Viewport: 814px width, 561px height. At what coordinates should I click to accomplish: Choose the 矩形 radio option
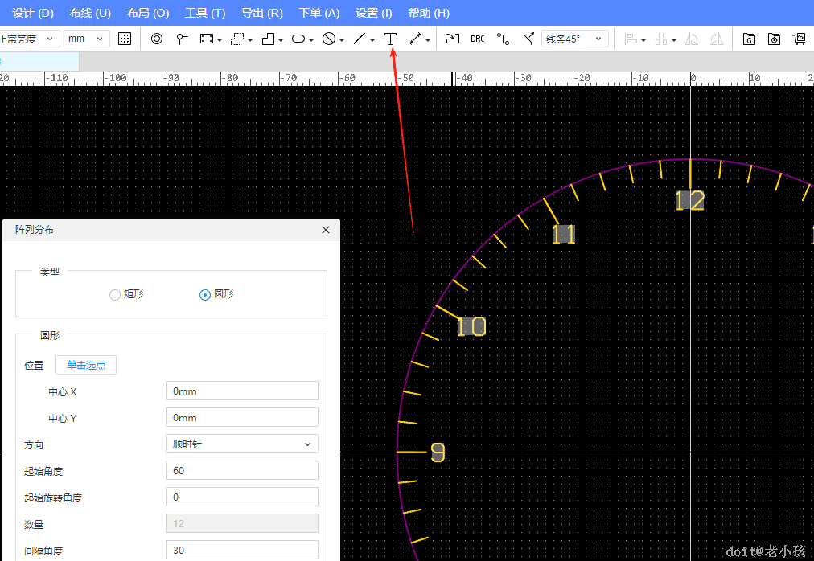pyautogui.click(x=115, y=295)
